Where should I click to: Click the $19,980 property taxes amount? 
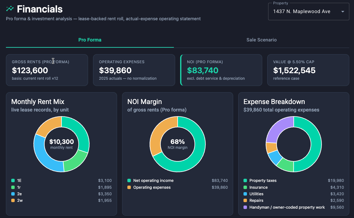pyautogui.click(x=336, y=180)
